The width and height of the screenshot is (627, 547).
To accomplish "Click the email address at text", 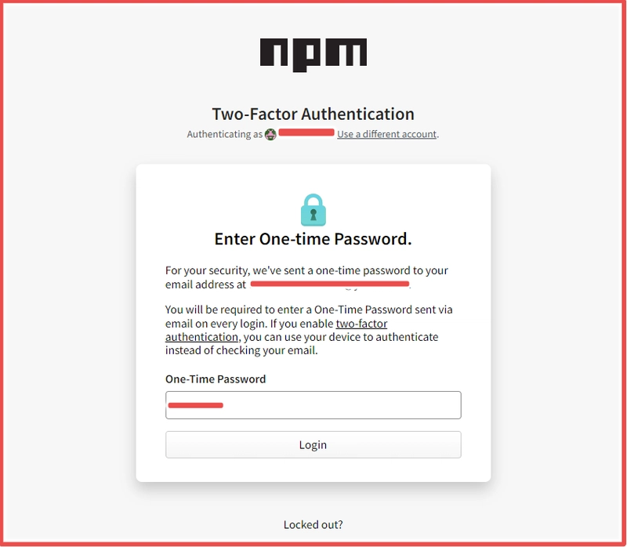I will (x=205, y=284).
